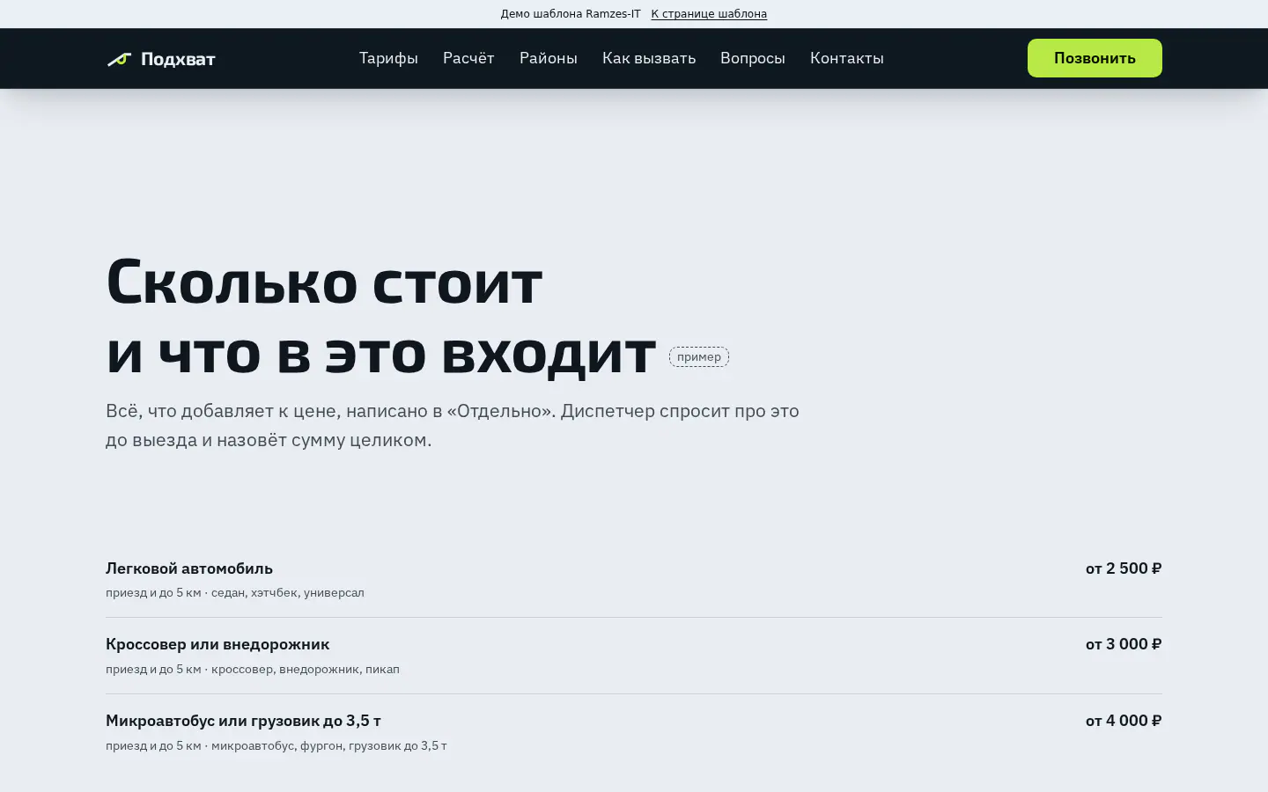This screenshot has height=792, width=1268.
Task: Click the Демо шаблона Ramzes-IT text
Action: (x=571, y=14)
